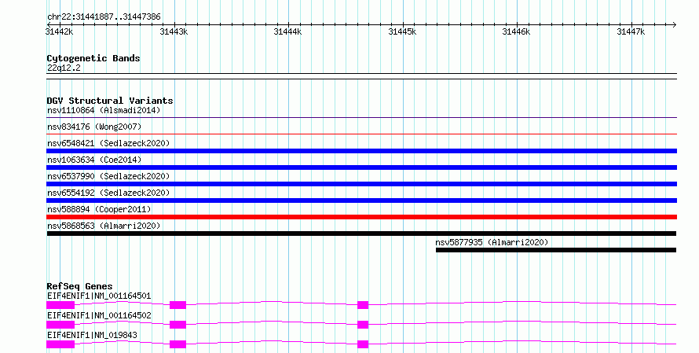This screenshot has width=699, height=353.
Task: Click the red bar for nsv588894
Action: (361, 217)
